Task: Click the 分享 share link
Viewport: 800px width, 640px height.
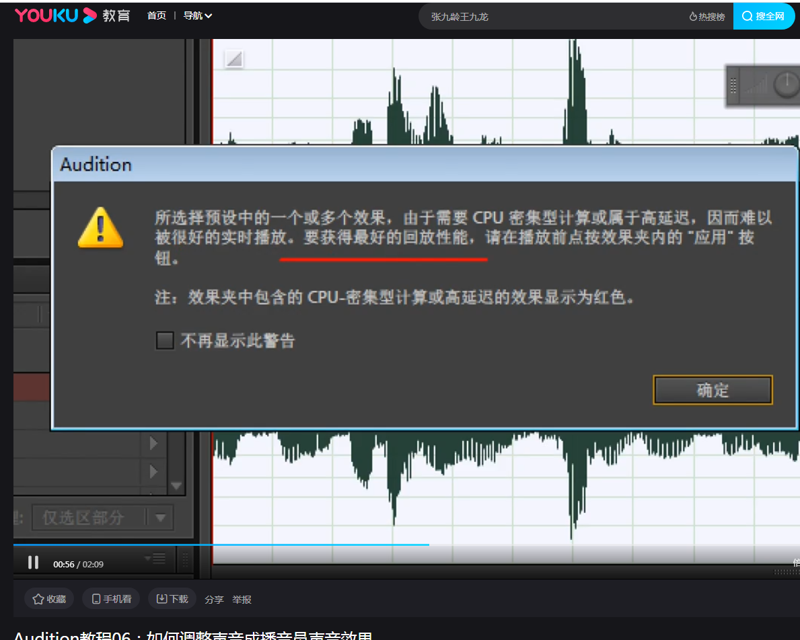Action: [x=214, y=600]
